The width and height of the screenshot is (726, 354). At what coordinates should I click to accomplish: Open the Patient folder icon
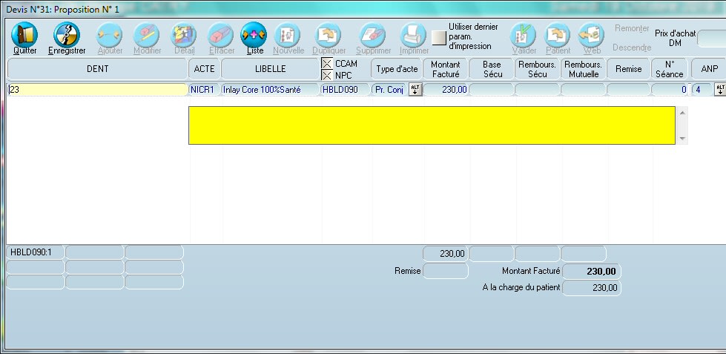tap(558, 35)
